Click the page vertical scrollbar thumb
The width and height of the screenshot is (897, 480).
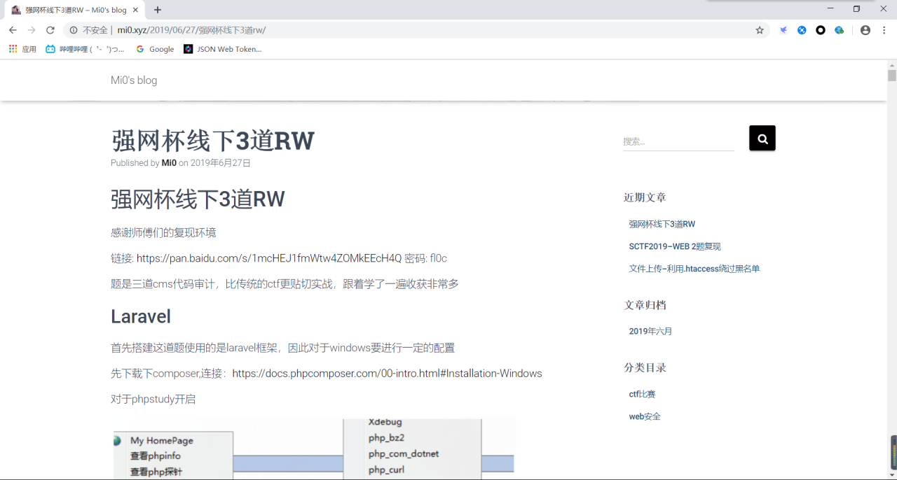[891, 76]
